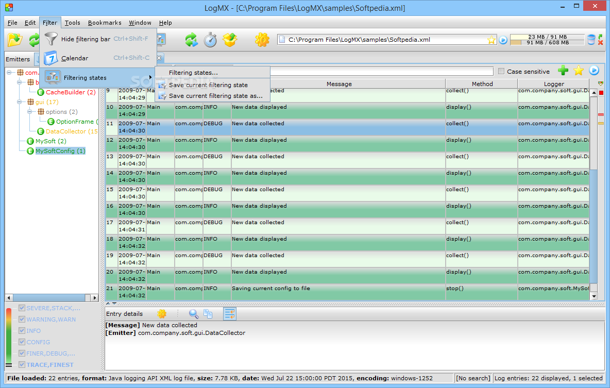Choose Hide filtering bar menu item

[98, 39]
